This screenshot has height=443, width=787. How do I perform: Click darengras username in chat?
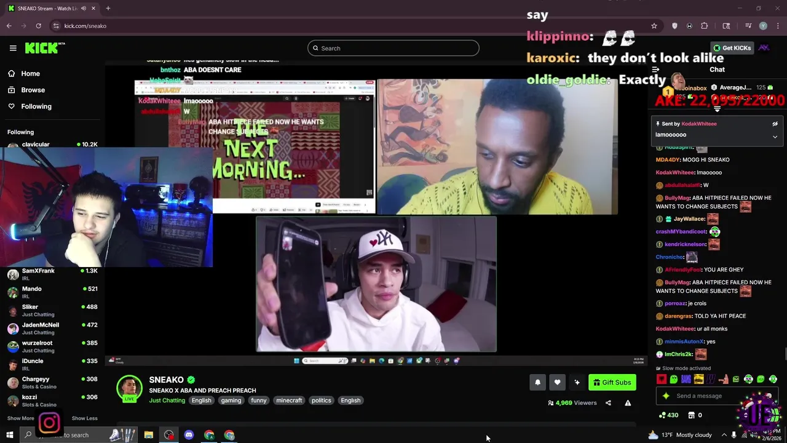(678, 316)
